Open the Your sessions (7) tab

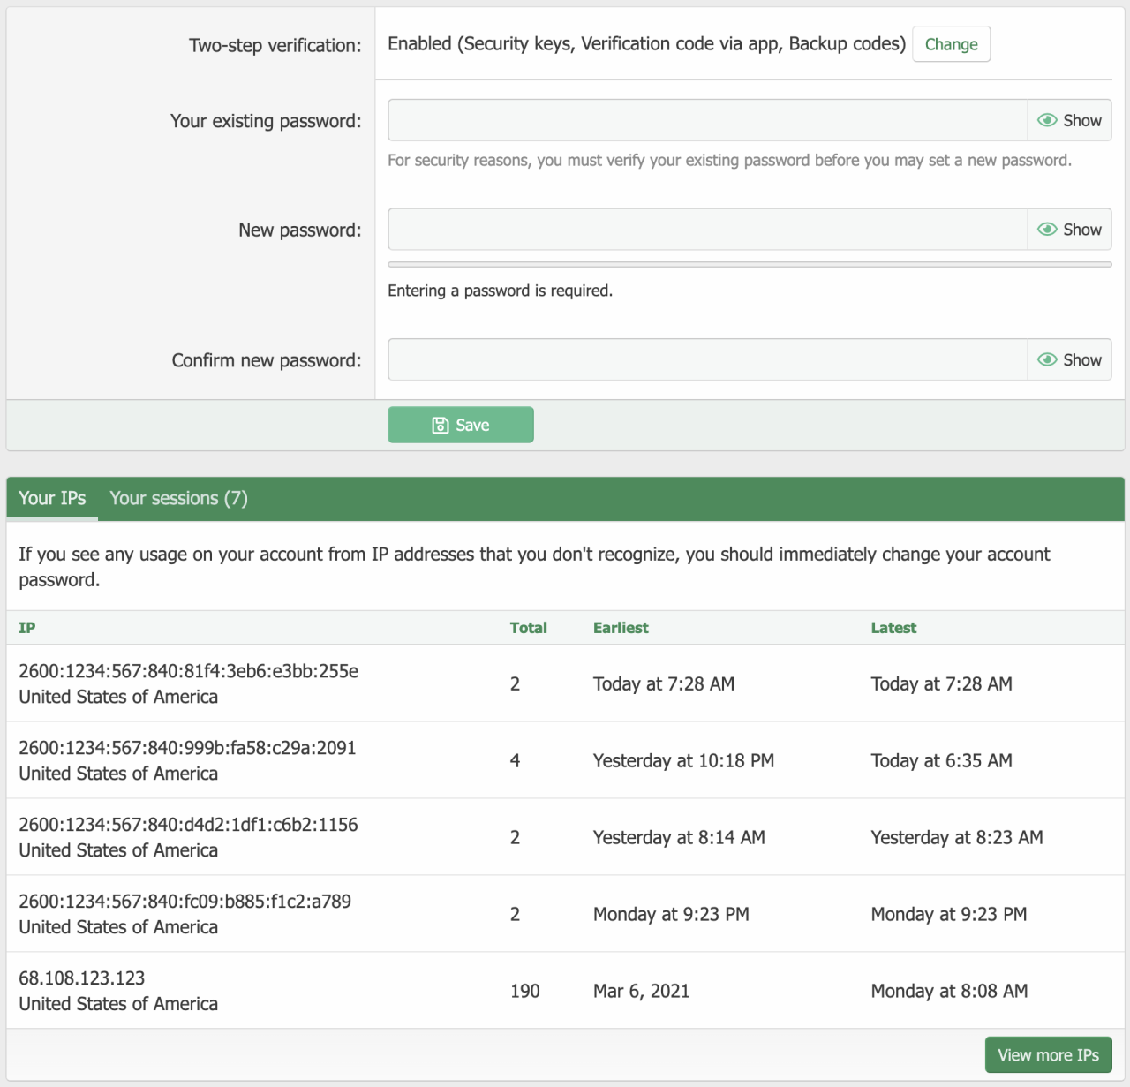point(178,498)
